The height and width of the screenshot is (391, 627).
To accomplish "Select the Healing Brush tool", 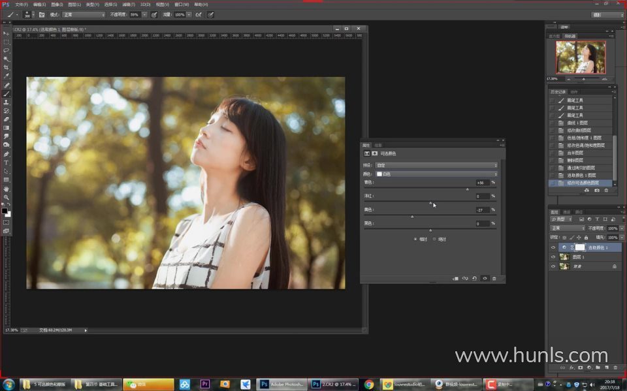I will (x=6, y=85).
